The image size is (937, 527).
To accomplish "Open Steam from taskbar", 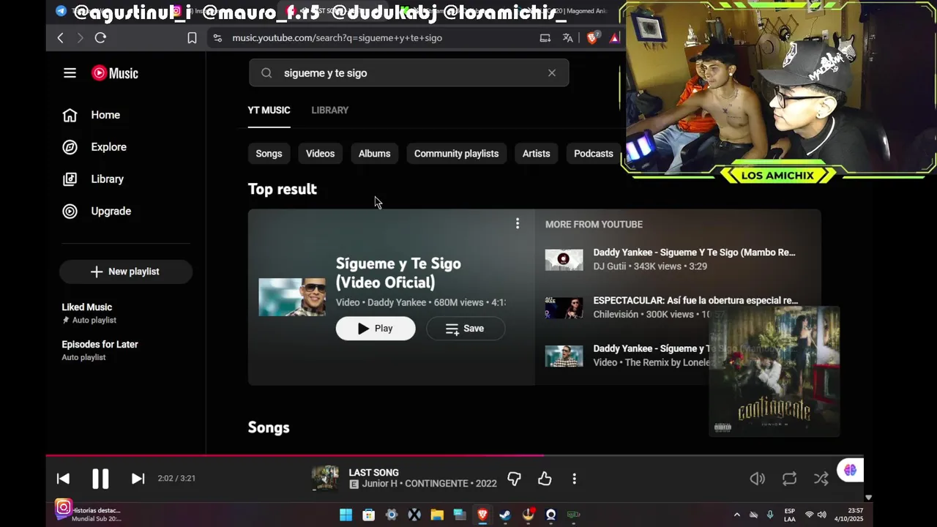I will tap(505, 515).
